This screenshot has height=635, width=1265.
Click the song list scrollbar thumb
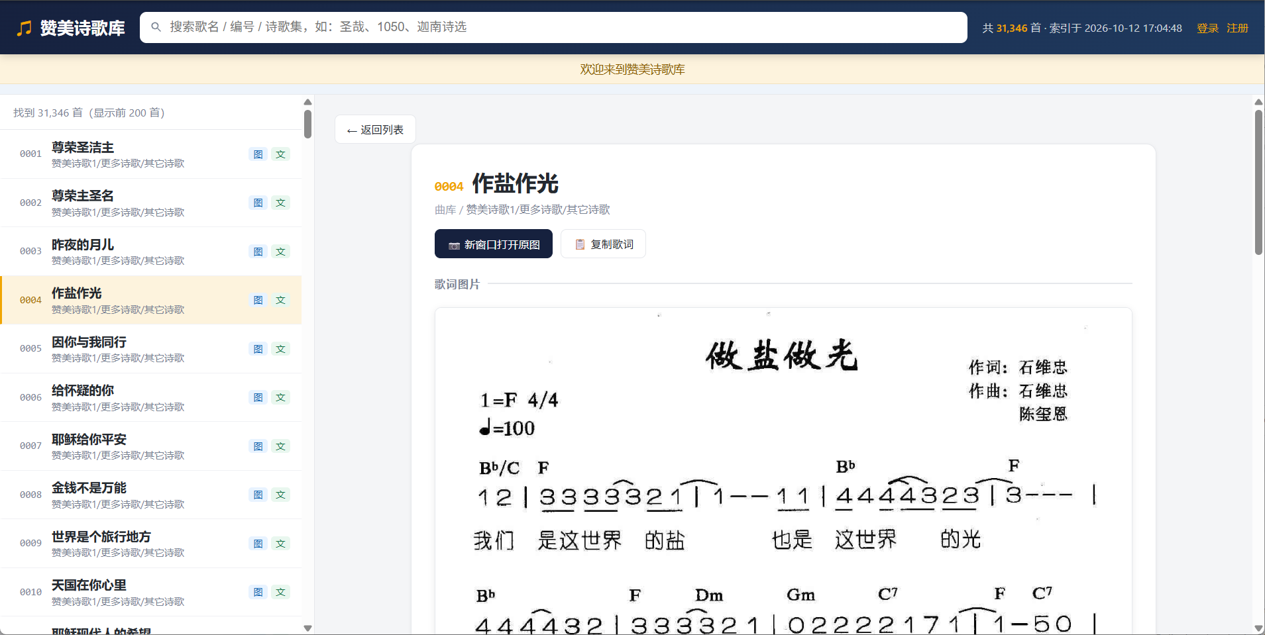click(307, 124)
